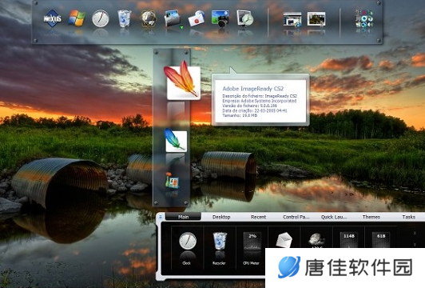Viewport: 425px width, 288px height.
Task: Open the Quick Lau... tab
Action: [334, 217]
